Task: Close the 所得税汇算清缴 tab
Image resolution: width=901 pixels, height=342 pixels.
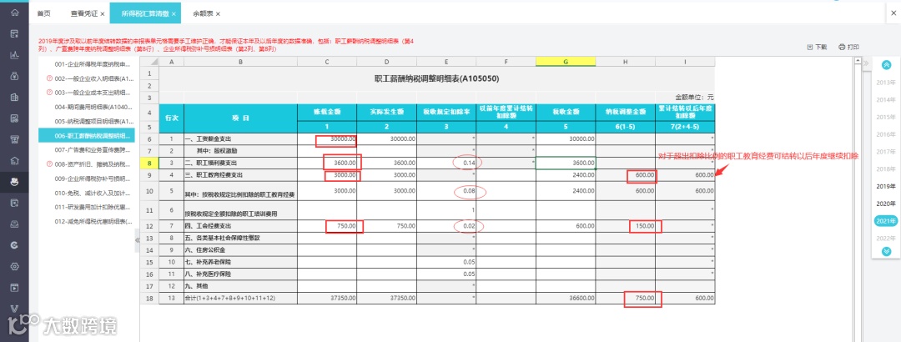Action: point(174,13)
